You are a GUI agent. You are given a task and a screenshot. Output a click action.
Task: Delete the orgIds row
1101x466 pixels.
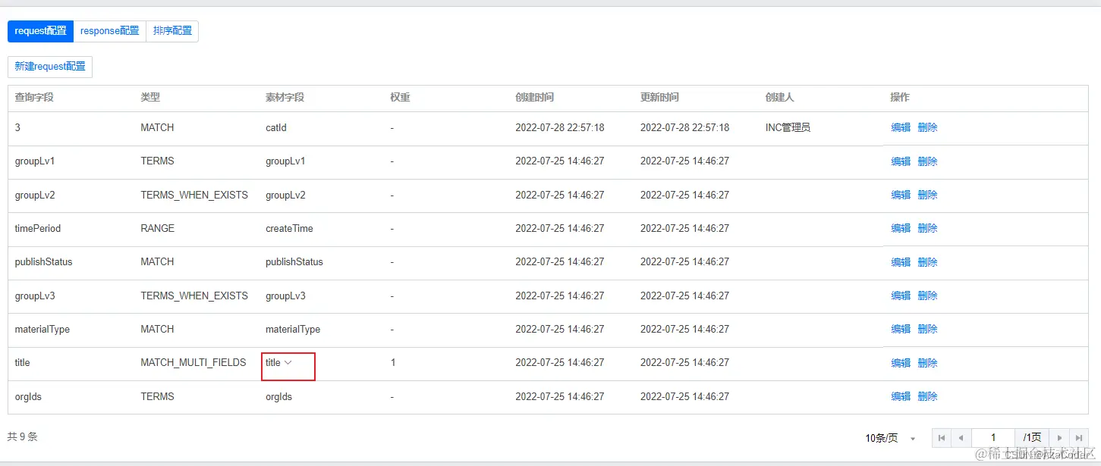click(x=928, y=396)
